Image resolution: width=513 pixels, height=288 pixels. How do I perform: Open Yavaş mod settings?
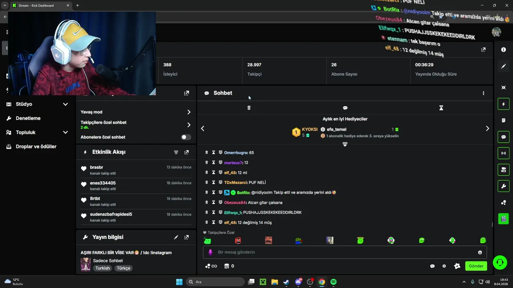click(136, 112)
